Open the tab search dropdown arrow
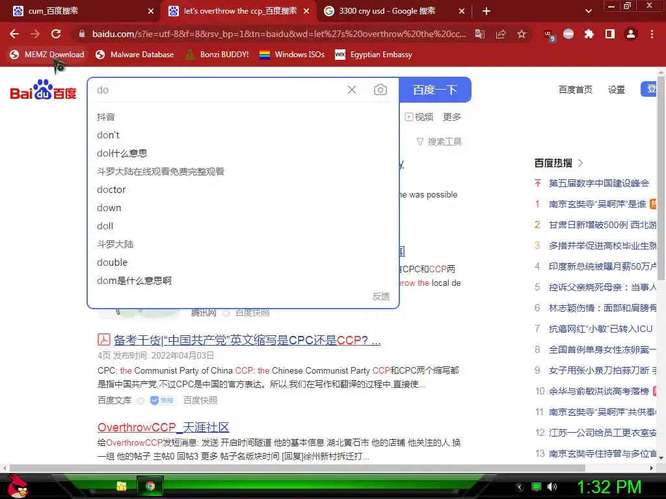Screen dimensions: 666x499 pyautogui.click(x=588, y=12)
